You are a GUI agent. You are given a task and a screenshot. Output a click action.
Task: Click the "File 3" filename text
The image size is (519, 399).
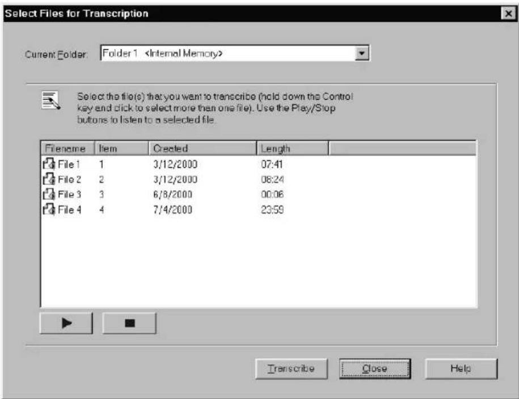pos(69,194)
